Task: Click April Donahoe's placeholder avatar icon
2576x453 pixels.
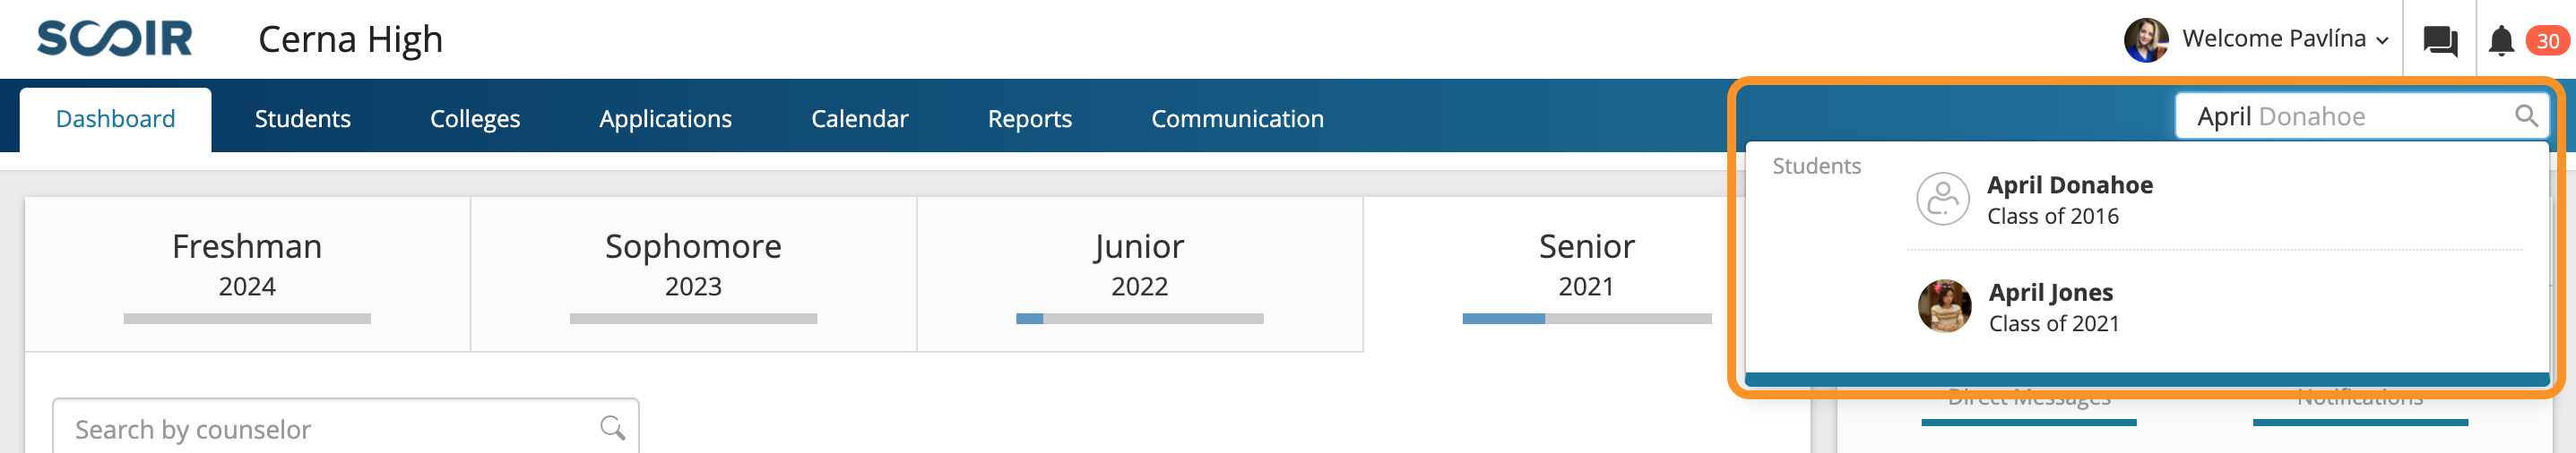Action: tap(1942, 200)
